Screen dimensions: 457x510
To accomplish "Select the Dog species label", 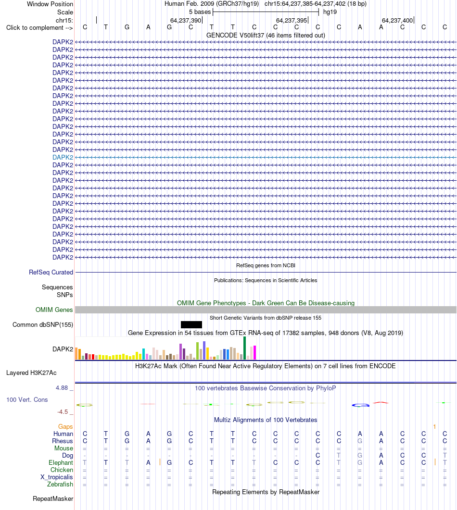I will tap(68, 455).
